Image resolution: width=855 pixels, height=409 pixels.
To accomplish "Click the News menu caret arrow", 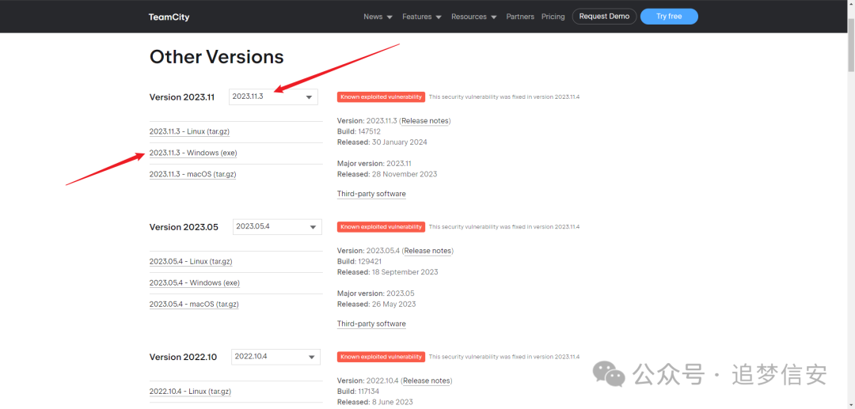I will 389,17.
